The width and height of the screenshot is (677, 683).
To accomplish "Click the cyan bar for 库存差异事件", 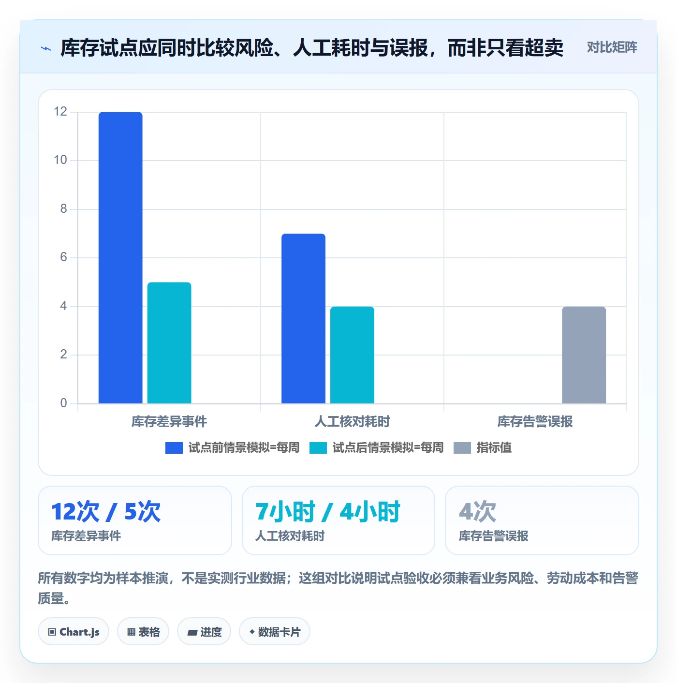I will point(169,343).
